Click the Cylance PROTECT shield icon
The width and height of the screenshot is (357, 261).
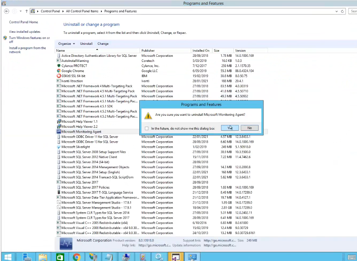(x=59, y=66)
